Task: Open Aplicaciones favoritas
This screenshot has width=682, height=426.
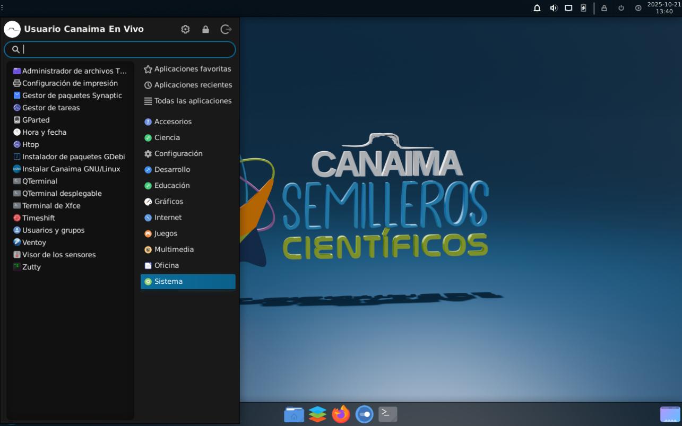Action: pyautogui.click(x=192, y=69)
